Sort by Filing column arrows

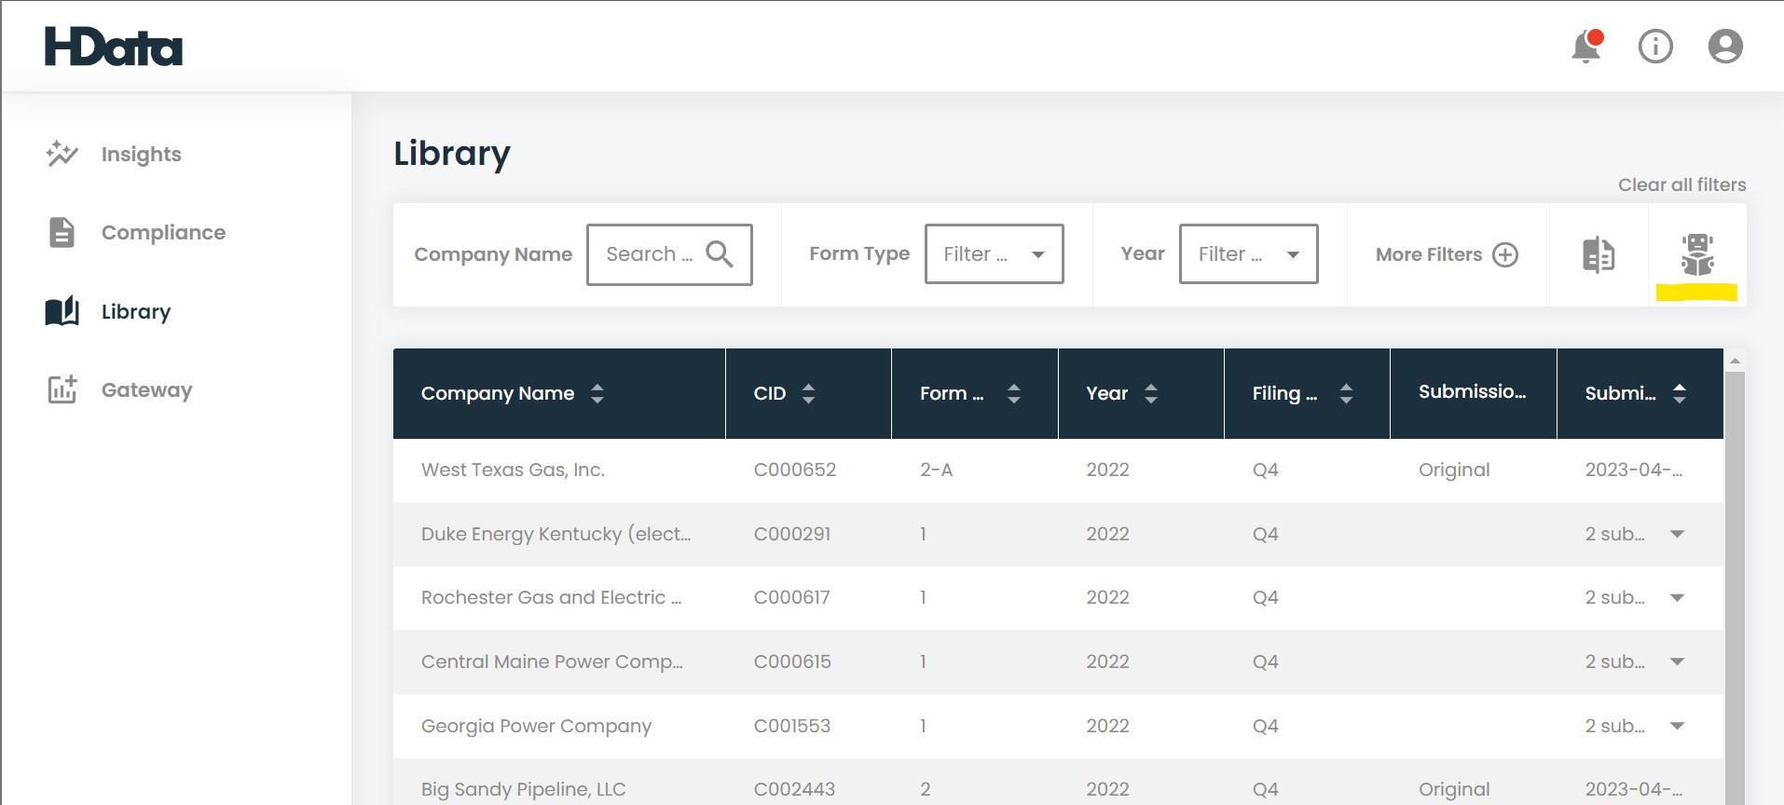[1346, 393]
